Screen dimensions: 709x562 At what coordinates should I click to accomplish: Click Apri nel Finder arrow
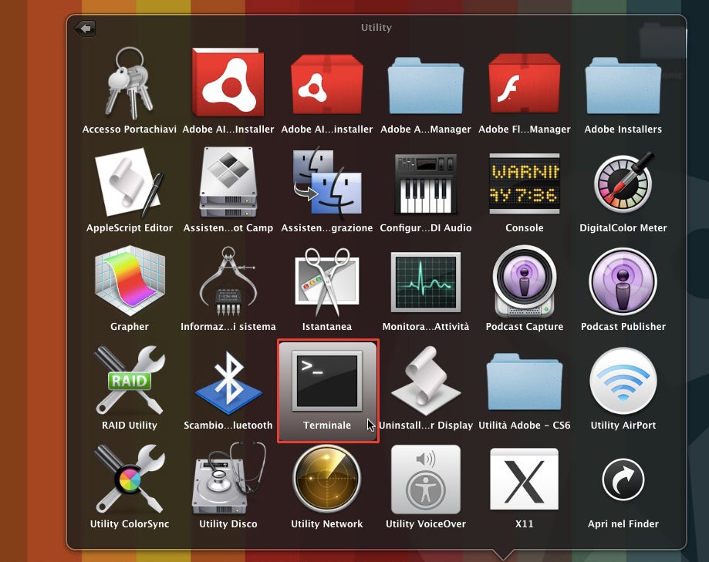click(x=623, y=479)
